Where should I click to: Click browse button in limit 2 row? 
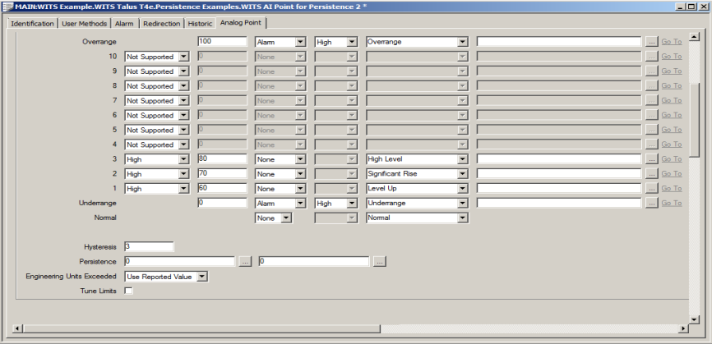[x=651, y=174]
